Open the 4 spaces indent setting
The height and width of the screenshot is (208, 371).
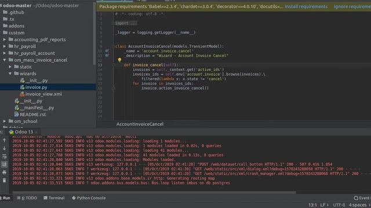pyautogui.click(x=359, y=205)
